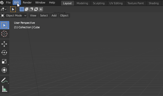Open the viewport Object menu
The image size is (163, 96).
(x=64, y=15)
